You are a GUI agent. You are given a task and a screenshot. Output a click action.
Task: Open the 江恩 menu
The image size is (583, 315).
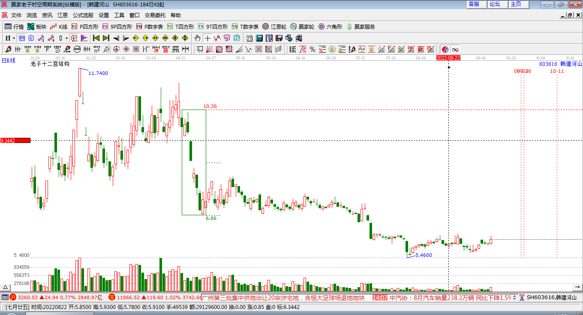click(63, 15)
